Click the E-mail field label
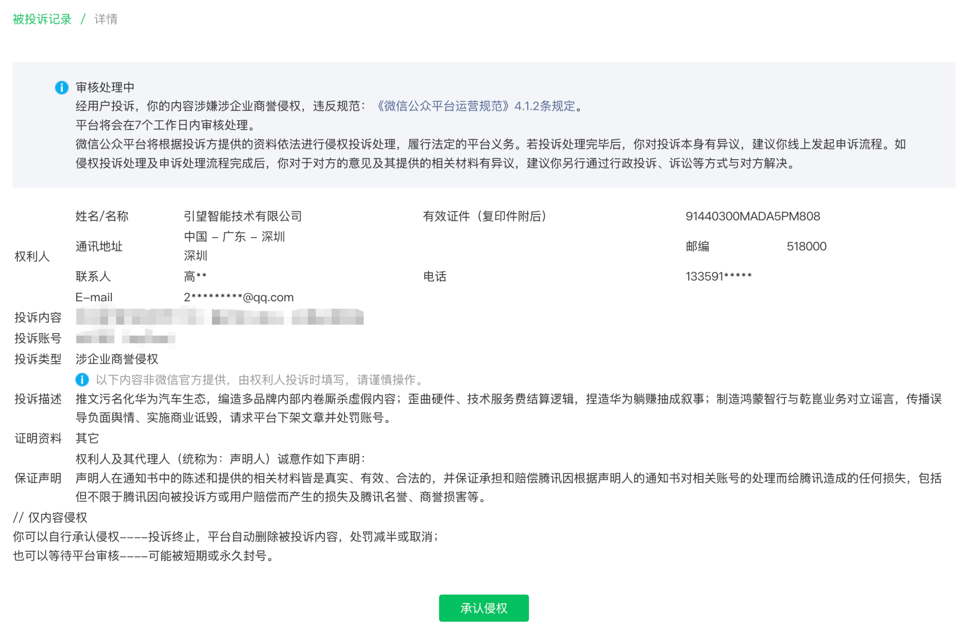965x644 pixels. tap(94, 297)
